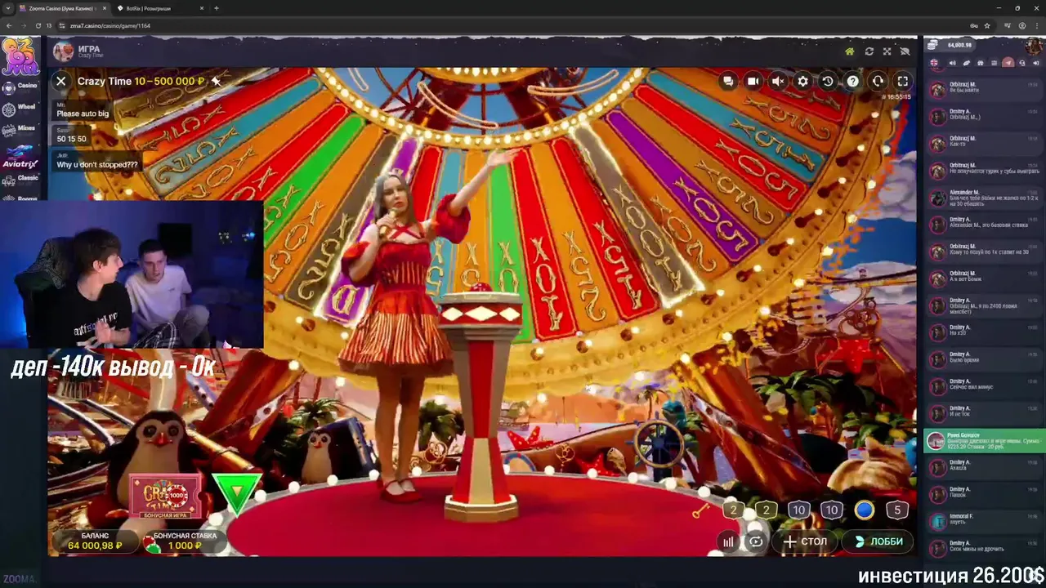The image size is (1046, 588).
Task: Open the browser three-dot menu
Action: (x=1037, y=25)
